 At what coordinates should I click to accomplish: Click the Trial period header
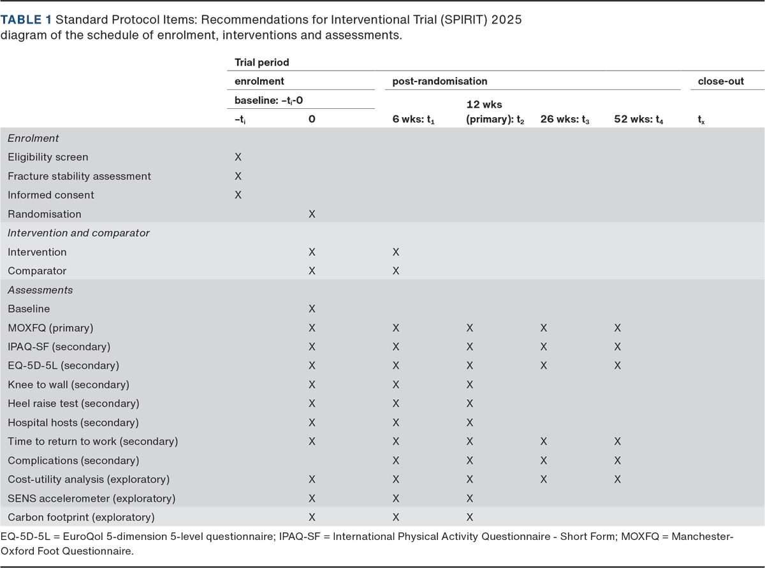tap(261, 62)
